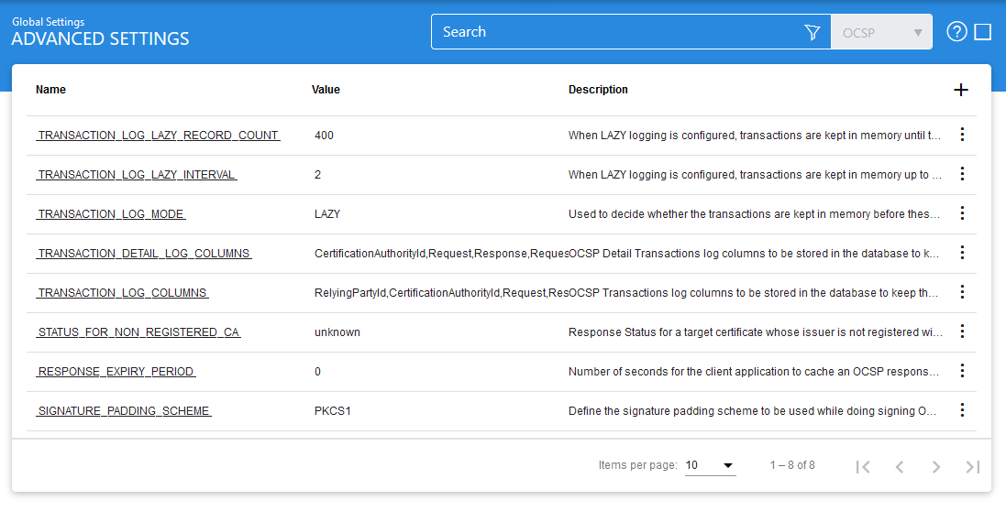Open three-dot menu for SIGNATURE_PADDING_SCHEME row
The height and width of the screenshot is (511, 1006).
click(962, 410)
